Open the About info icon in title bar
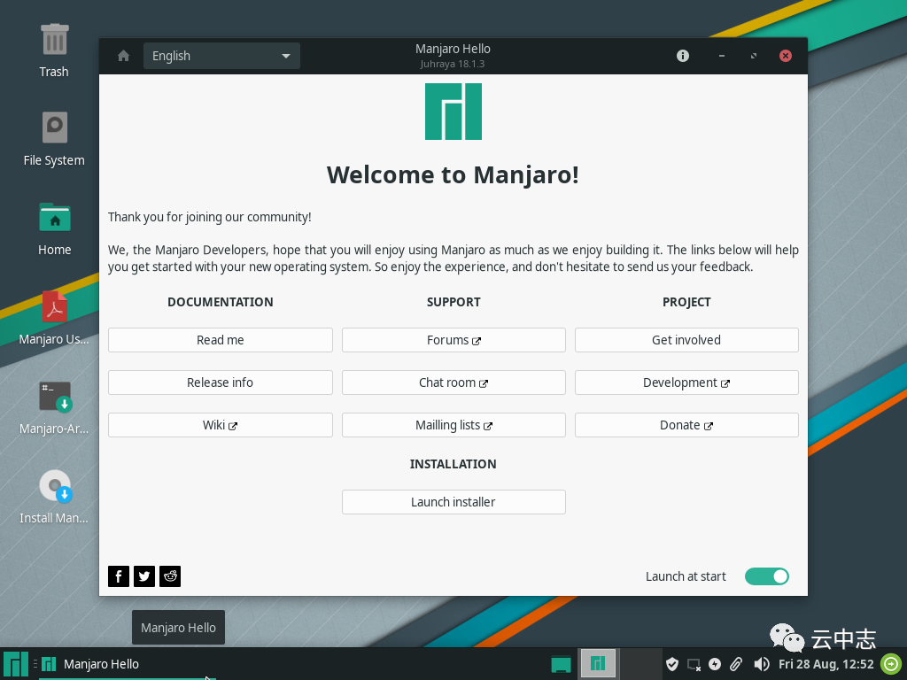Viewport: 907px width, 680px height. tap(683, 56)
